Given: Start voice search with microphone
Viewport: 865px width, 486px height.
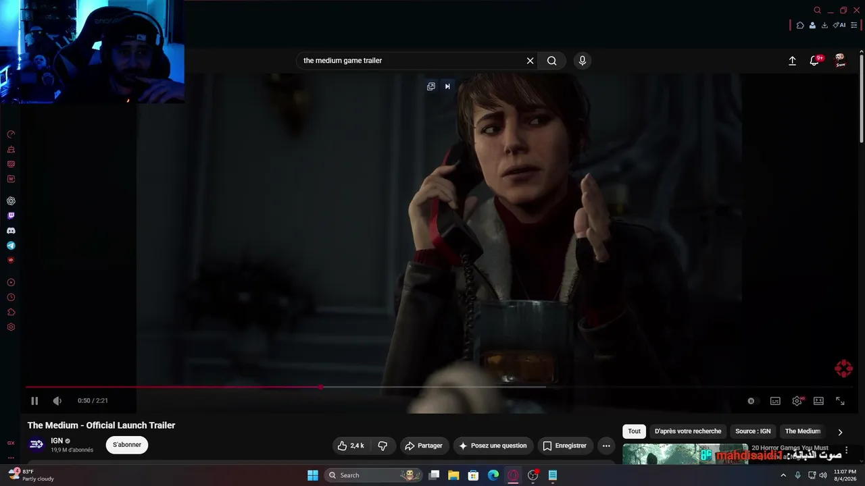Looking at the screenshot, I should pos(583,61).
